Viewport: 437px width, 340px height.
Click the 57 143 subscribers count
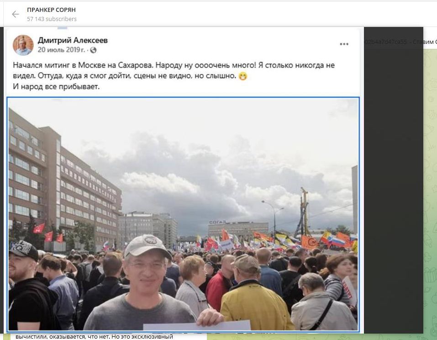pos(52,19)
